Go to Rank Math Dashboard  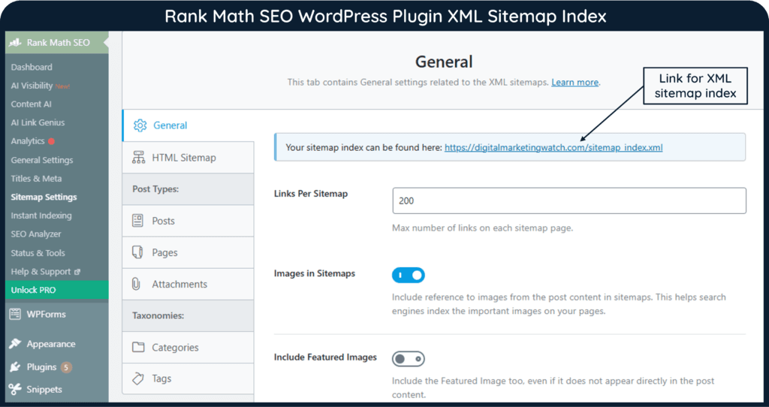pyautogui.click(x=32, y=67)
